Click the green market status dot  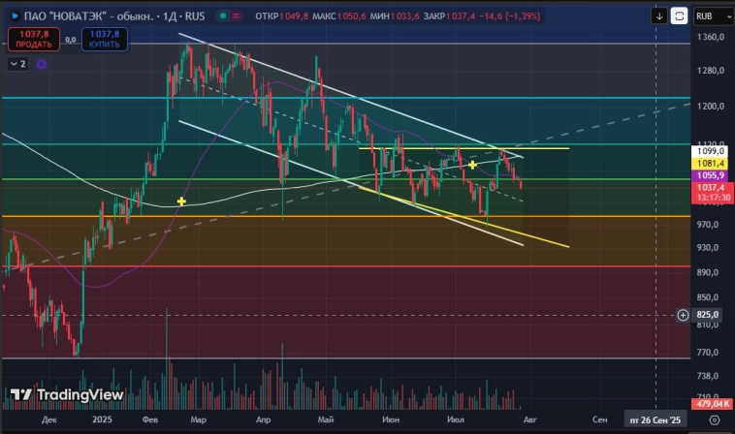[x=223, y=15]
